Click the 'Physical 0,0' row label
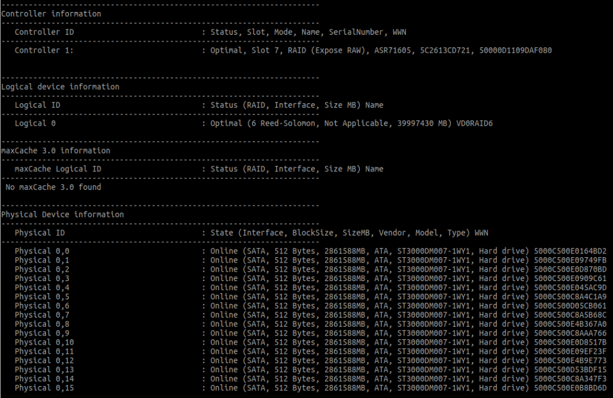Viewport: 613px width, 398px height. pos(43,251)
